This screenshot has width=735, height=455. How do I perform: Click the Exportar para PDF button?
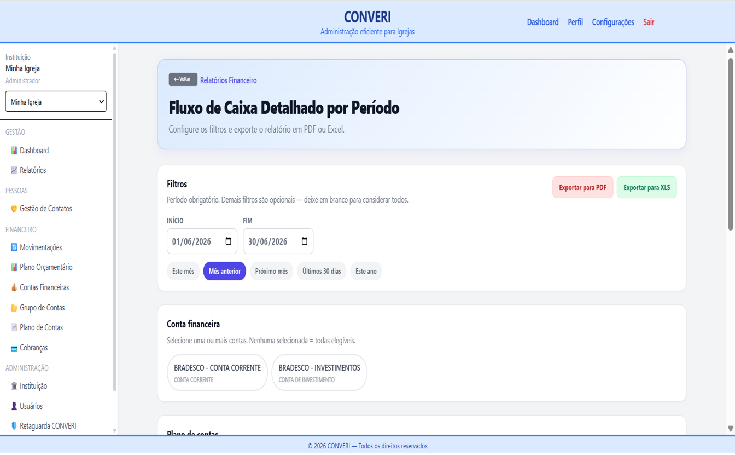click(x=582, y=187)
